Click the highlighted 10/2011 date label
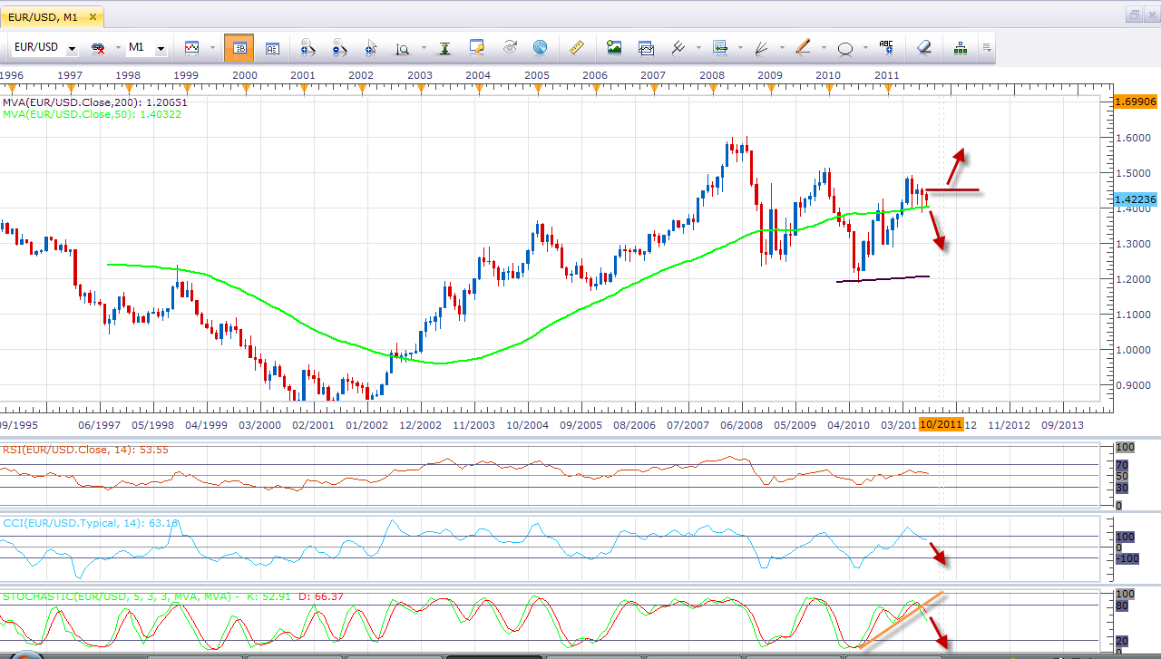The width and height of the screenshot is (1161, 659). coord(941,424)
